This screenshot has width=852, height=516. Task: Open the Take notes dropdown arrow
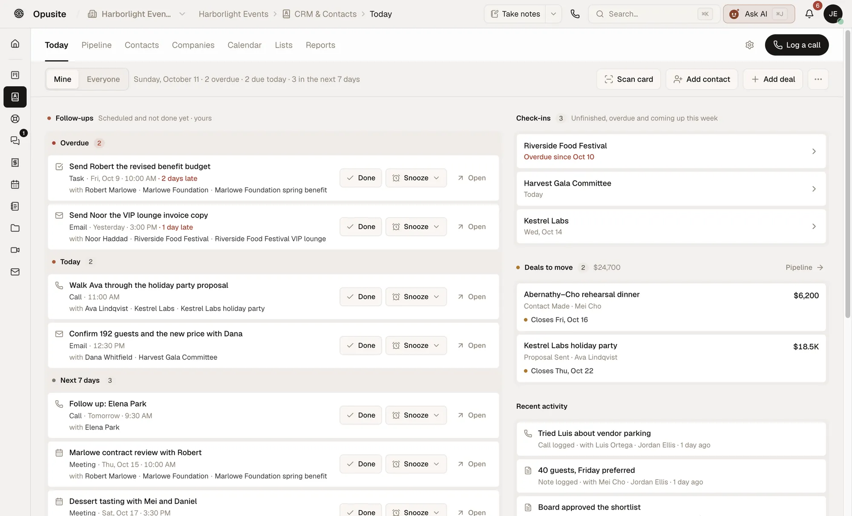(553, 14)
